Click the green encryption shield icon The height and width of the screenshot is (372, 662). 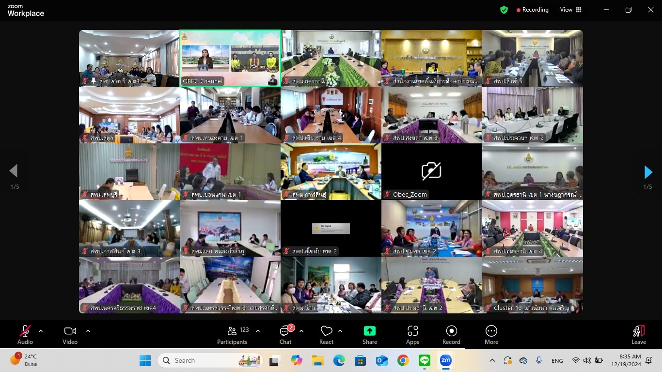coord(504,10)
